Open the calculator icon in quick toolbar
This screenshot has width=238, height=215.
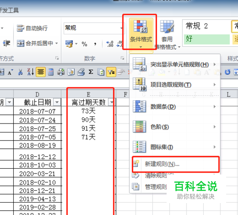coord(51,72)
